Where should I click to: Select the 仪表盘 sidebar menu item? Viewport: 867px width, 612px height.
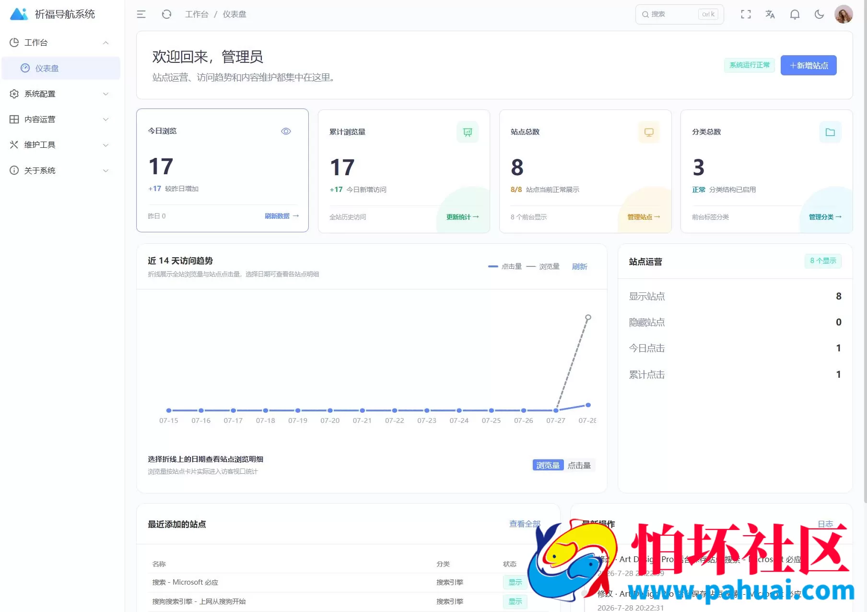(61, 68)
